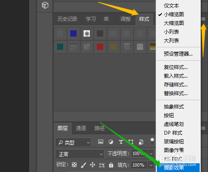
Task: Select the 图层 tab
Action: point(63,128)
